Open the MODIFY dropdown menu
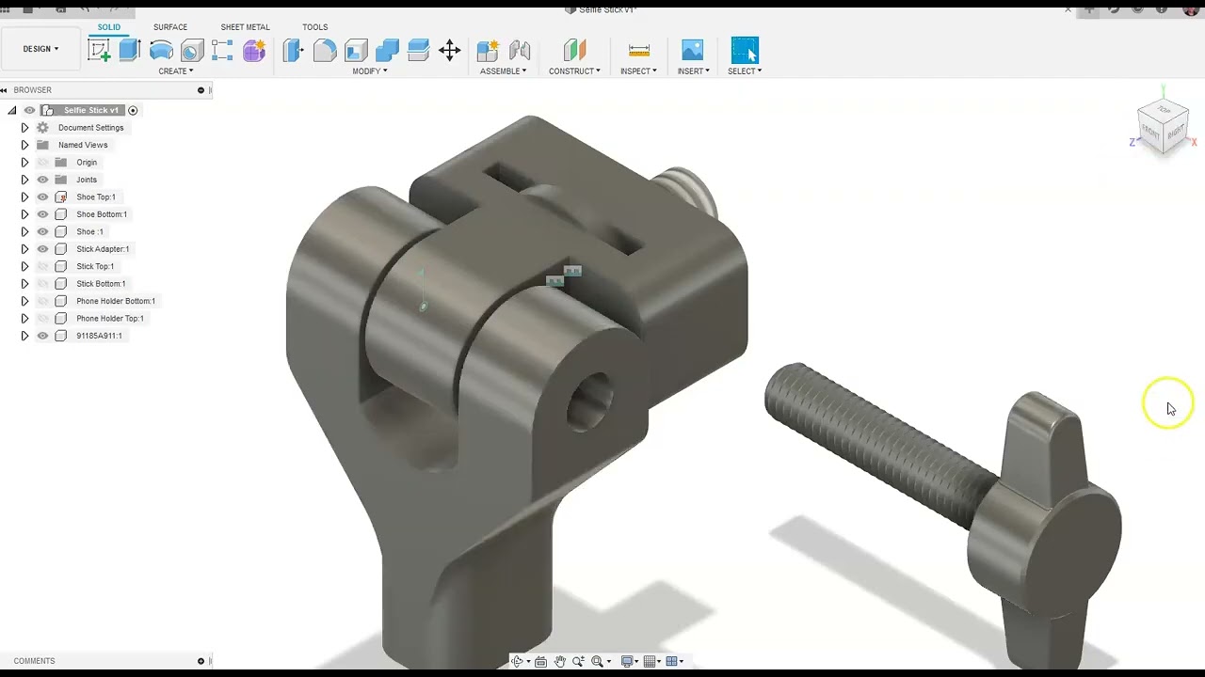Viewport: 1205px width, 677px height. tap(370, 71)
